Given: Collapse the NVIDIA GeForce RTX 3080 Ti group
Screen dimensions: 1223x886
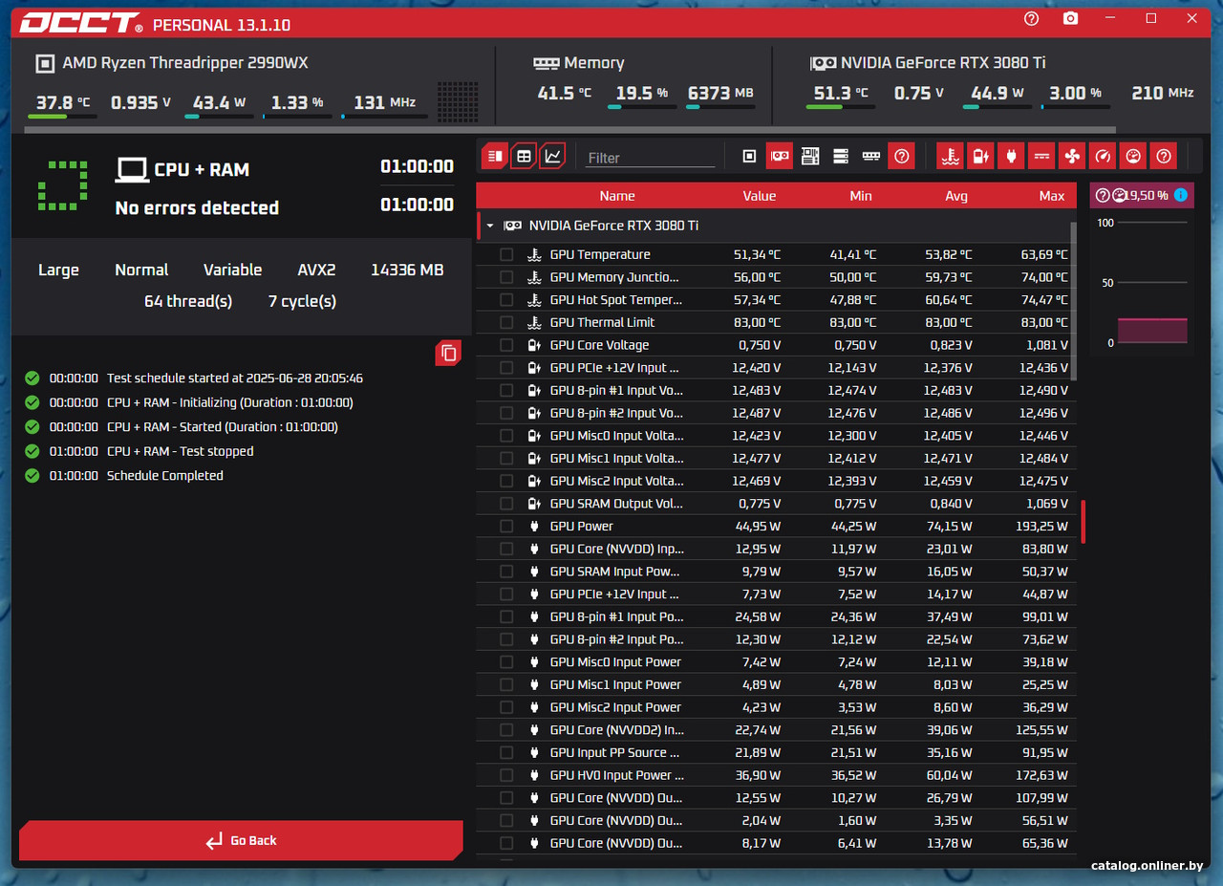Looking at the screenshot, I should (490, 227).
